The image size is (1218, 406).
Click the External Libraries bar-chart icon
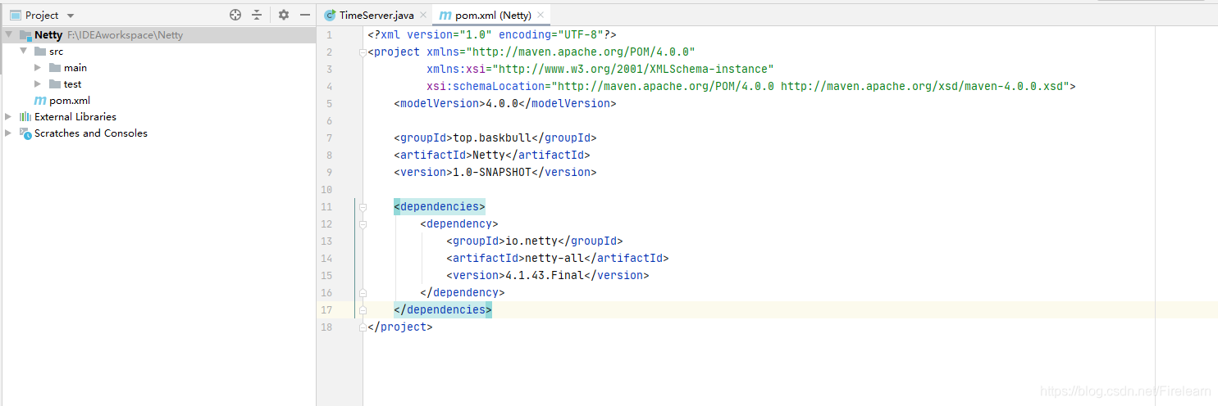25,116
